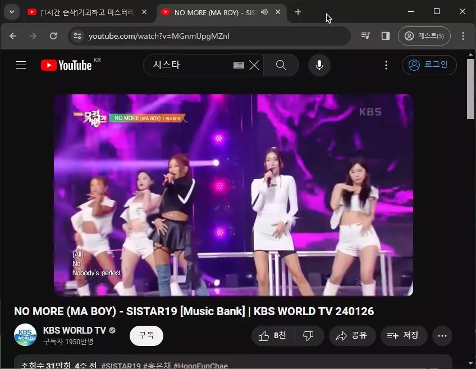
Task: Click the video title text
Action: click(194, 311)
